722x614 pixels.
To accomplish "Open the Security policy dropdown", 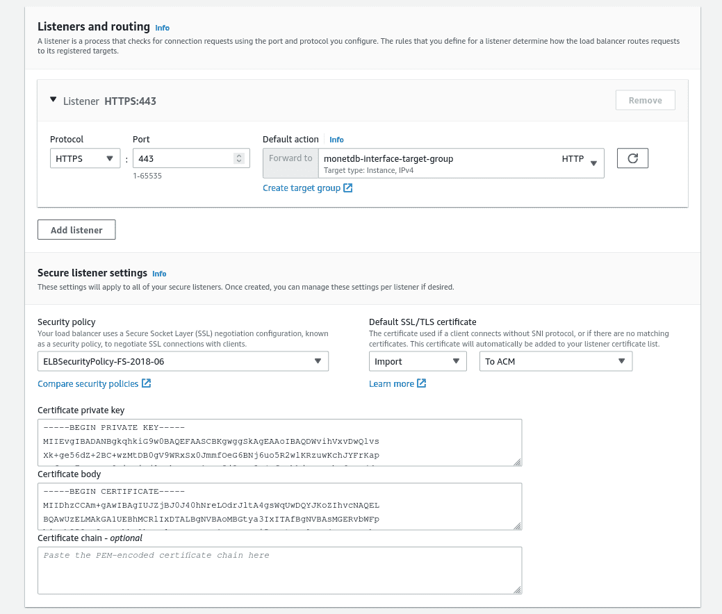I will point(183,361).
